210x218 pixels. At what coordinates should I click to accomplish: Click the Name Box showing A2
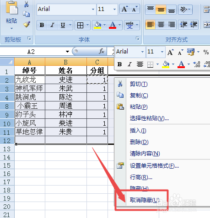click(x=31, y=52)
